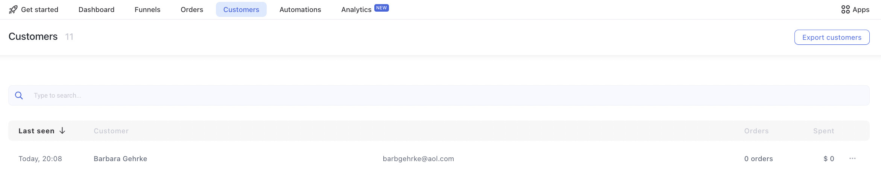Open the Apps grid icon

(845, 10)
